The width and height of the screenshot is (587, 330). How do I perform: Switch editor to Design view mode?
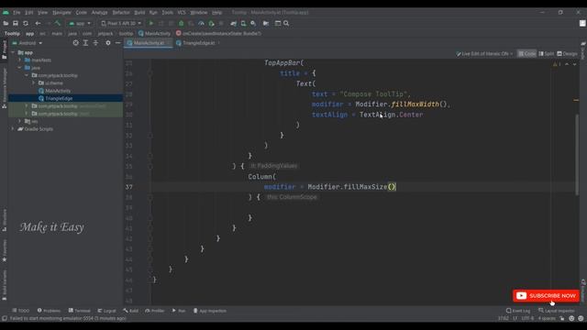567,53
